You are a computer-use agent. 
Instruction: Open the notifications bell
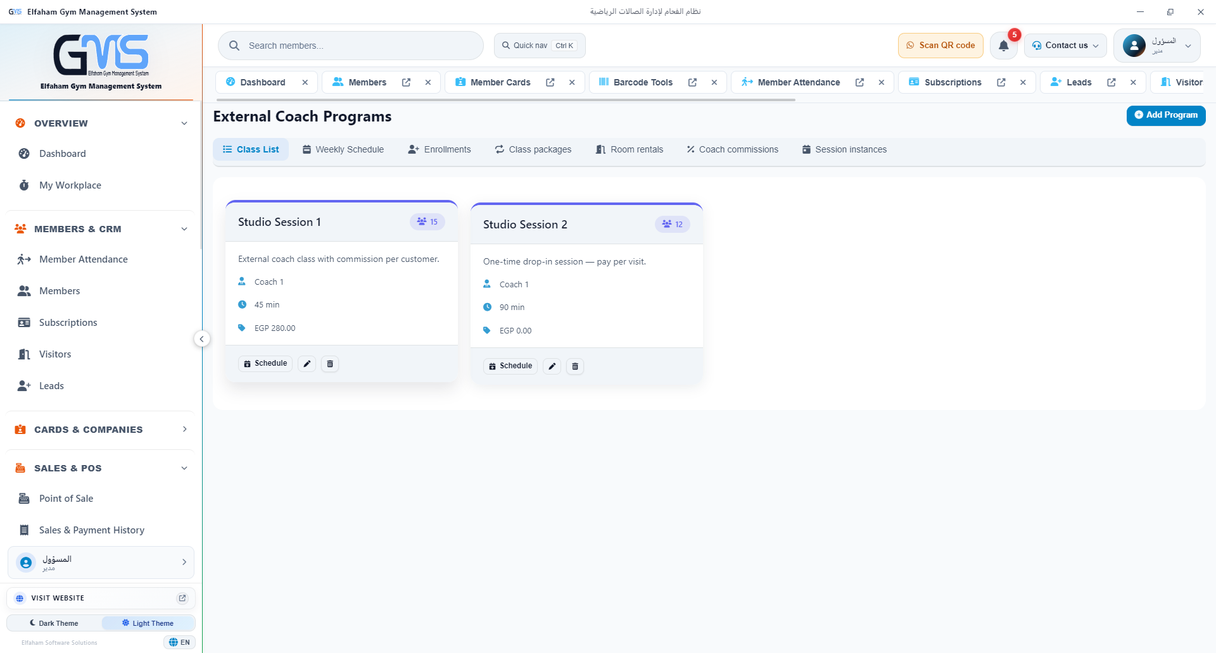point(1003,46)
